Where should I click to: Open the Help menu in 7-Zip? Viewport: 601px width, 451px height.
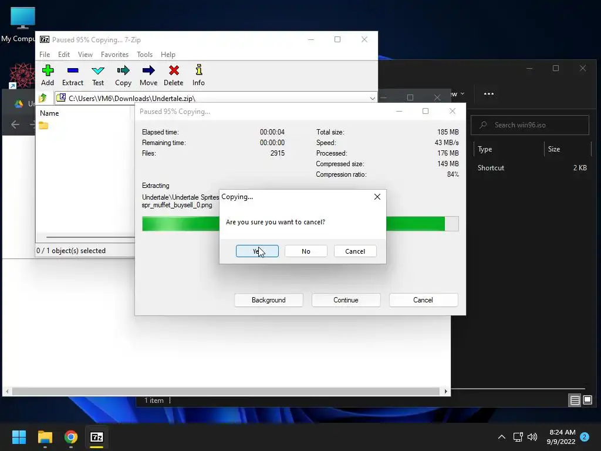coord(168,55)
